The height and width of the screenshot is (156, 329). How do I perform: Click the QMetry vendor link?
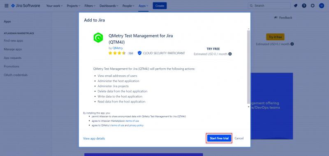coord(118,48)
